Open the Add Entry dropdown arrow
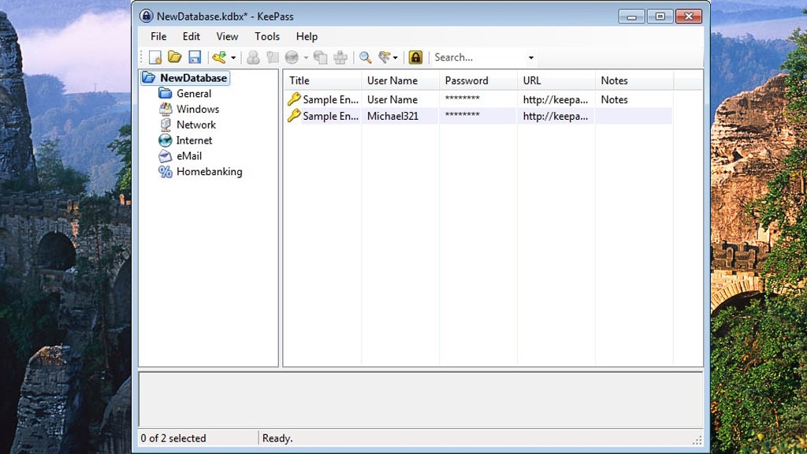The height and width of the screenshot is (454, 807). click(x=233, y=58)
